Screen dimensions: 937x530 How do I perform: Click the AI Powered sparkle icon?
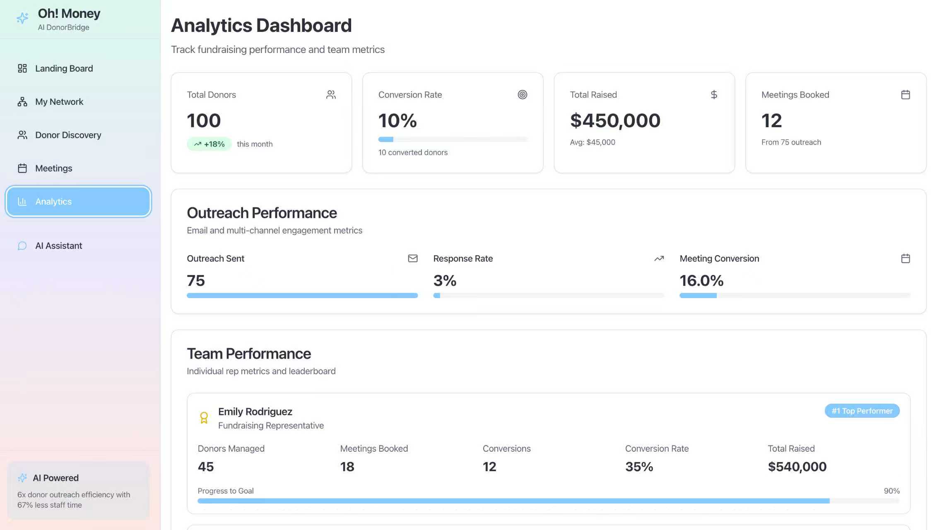(x=22, y=478)
